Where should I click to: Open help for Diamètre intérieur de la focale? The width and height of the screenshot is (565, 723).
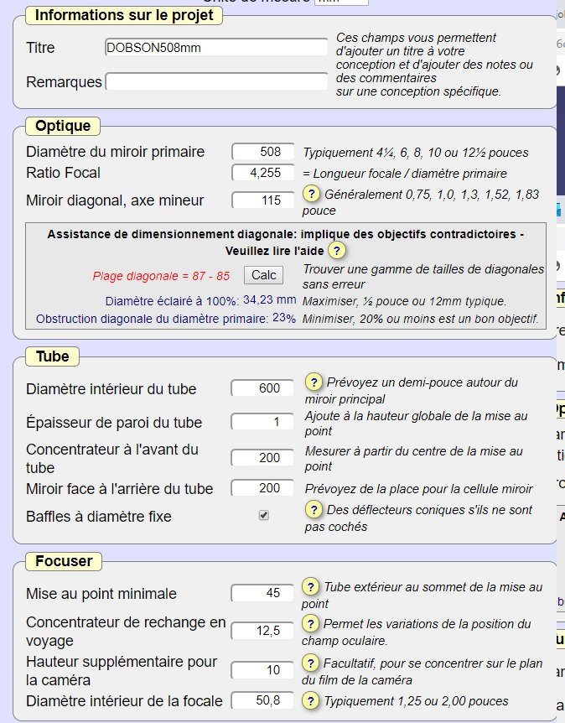click(x=311, y=701)
